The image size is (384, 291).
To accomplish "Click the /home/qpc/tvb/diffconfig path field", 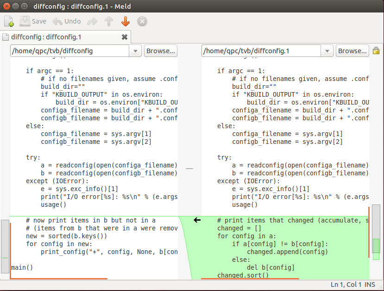I will [69, 51].
